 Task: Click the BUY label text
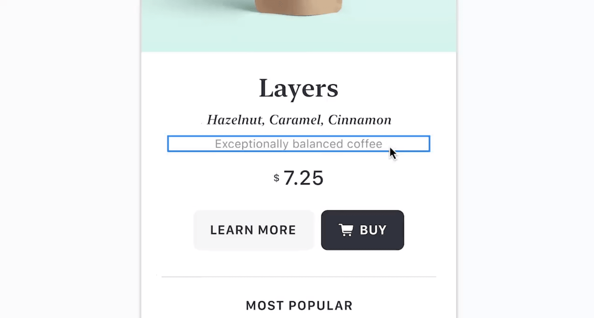[373, 230]
